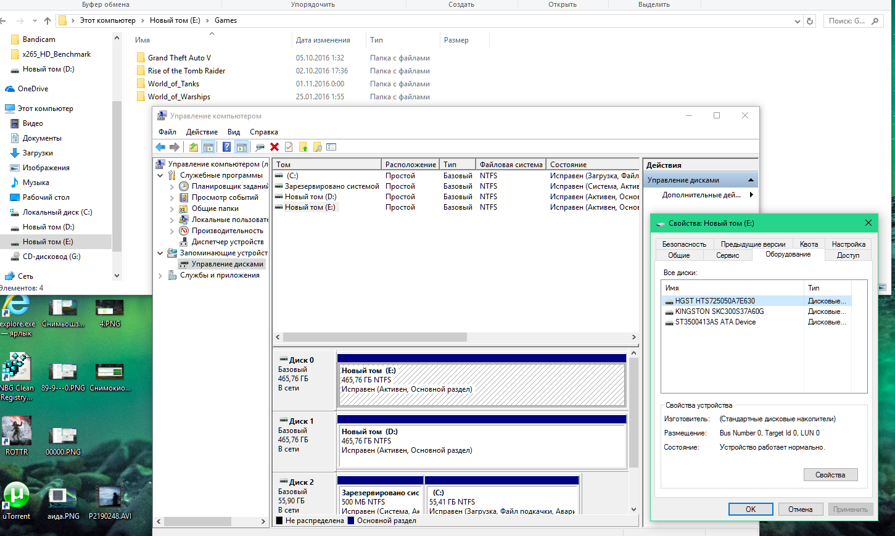The width and height of the screenshot is (895, 536).
Task: Switch to the Сервис tab in properties dialog
Action: pos(727,255)
